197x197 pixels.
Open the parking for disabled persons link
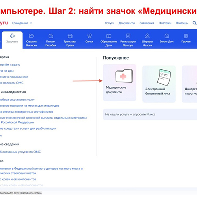[x=30, y=106]
